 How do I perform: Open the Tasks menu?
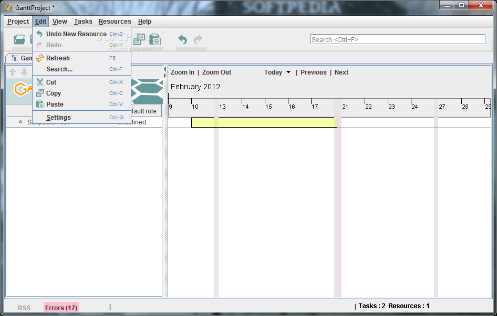coord(83,22)
